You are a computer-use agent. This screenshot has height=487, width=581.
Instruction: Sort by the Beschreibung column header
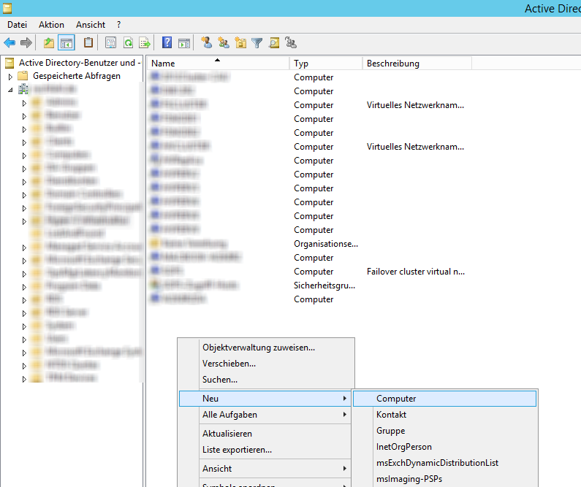point(417,64)
